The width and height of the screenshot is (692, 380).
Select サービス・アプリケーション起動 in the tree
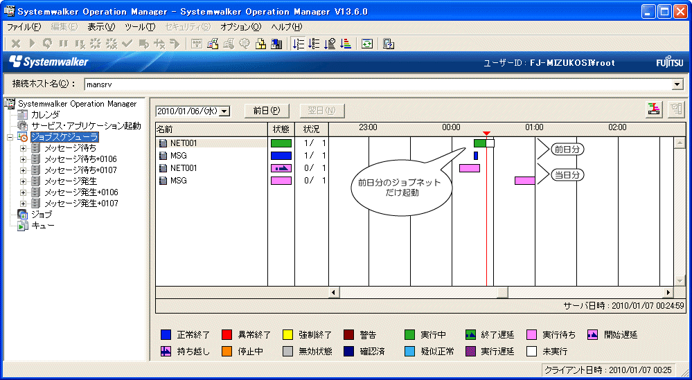tap(86, 126)
